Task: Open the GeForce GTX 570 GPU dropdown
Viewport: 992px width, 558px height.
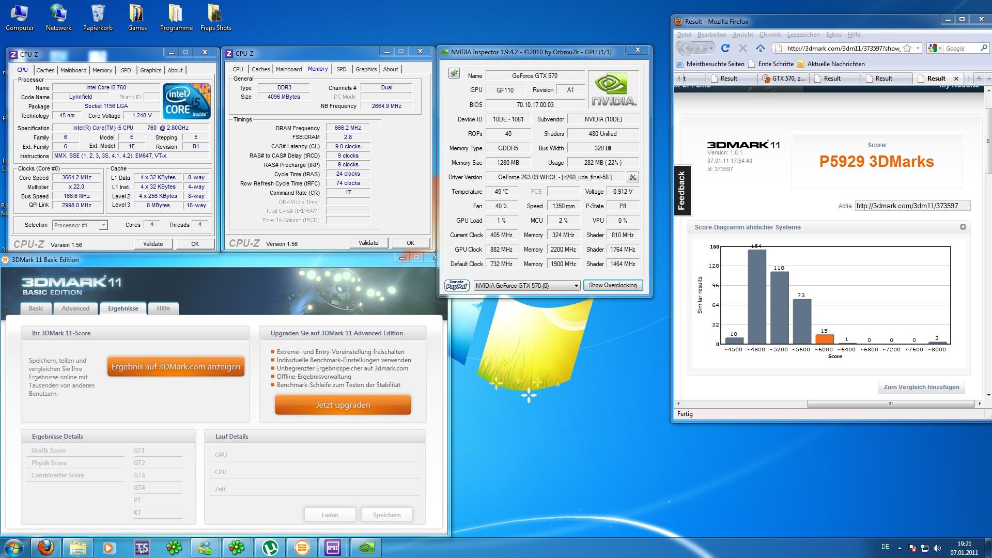Action: coord(527,285)
